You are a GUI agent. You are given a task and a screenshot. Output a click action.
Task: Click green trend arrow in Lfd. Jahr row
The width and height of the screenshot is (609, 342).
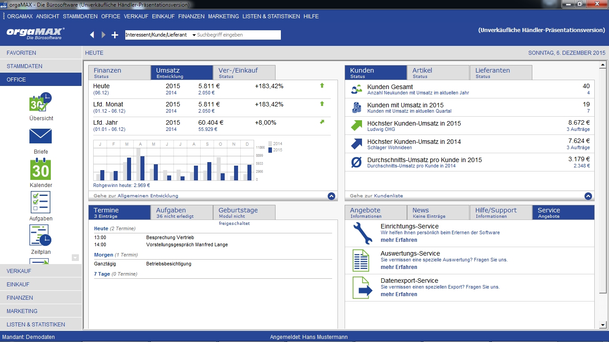(x=322, y=122)
